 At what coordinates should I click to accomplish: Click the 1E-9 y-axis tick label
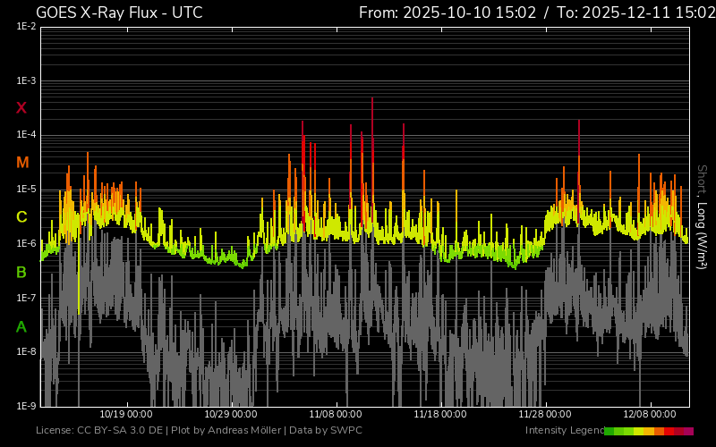tap(26, 406)
